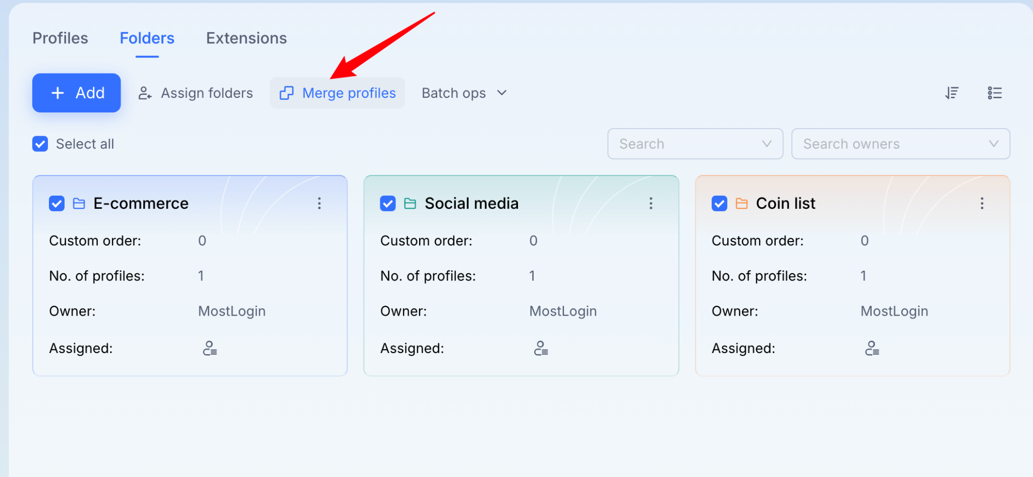The height and width of the screenshot is (477, 1033).
Task: Open the Search owners dropdown
Action: pos(900,144)
